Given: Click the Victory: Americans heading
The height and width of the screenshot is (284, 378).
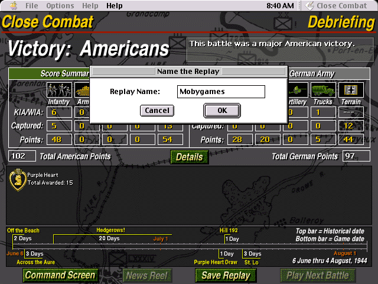Looking at the screenshot, I should pos(89,49).
